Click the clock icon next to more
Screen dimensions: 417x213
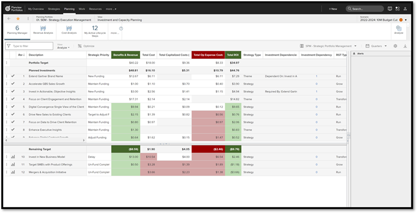(121, 29)
